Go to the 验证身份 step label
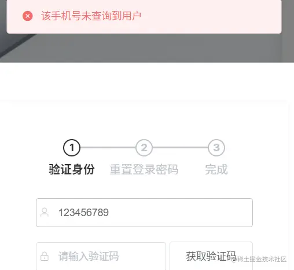This screenshot has width=294, height=270. point(72,169)
